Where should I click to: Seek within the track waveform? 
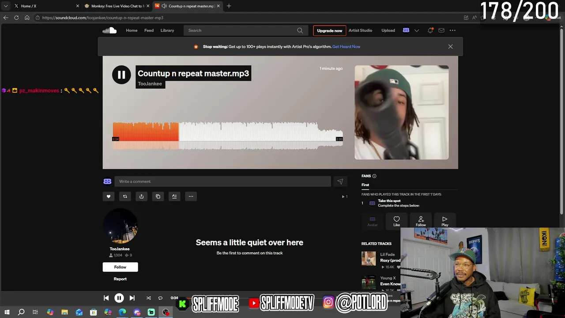(x=228, y=136)
